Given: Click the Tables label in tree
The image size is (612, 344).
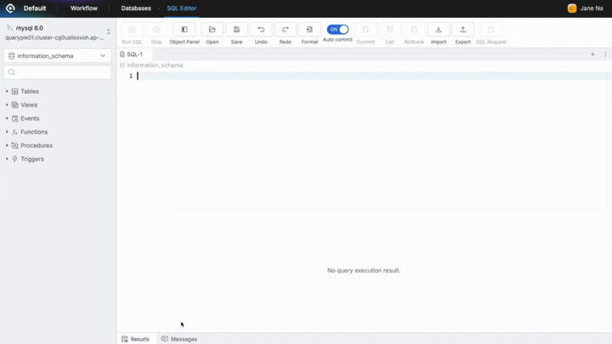Looking at the screenshot, I should pos(30,91).
